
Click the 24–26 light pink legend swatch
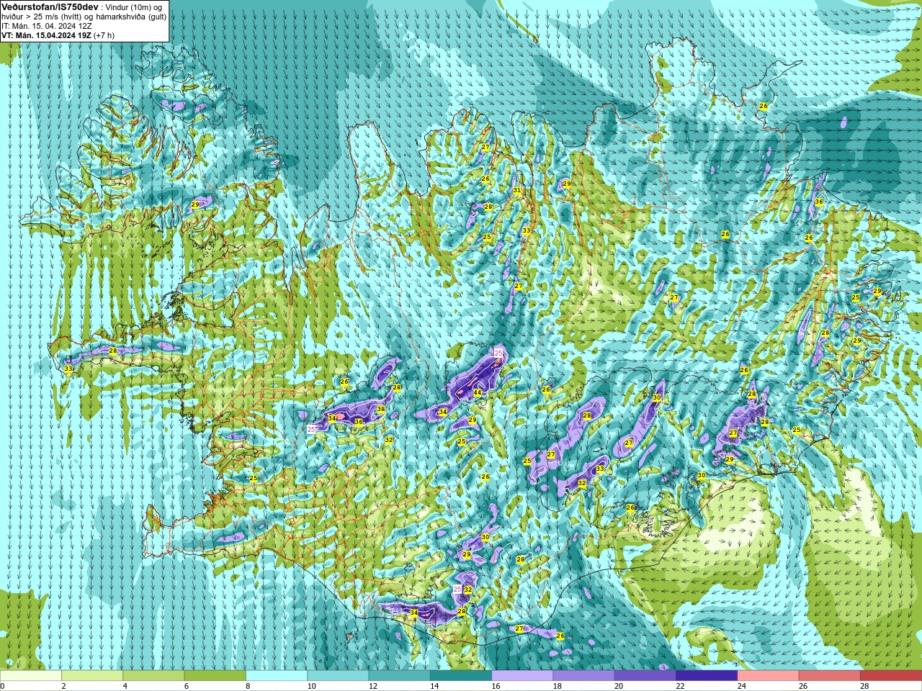pyautogui.click(x=768, y=676)
